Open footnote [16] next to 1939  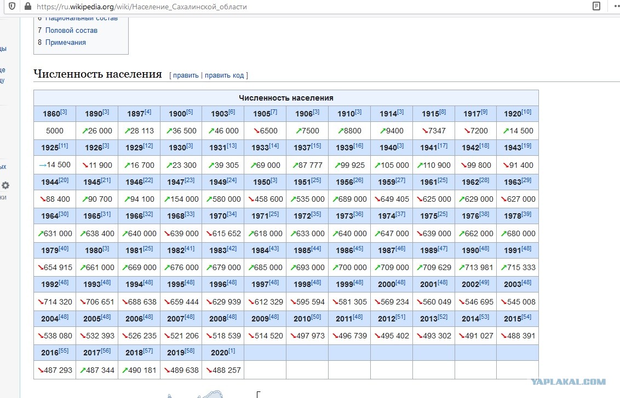point(358,145)
